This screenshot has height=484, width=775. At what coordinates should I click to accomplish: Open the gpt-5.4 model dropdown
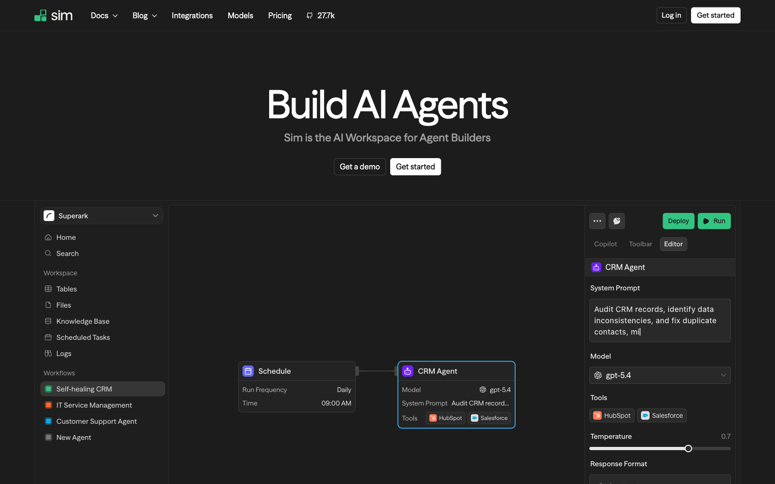660,375
